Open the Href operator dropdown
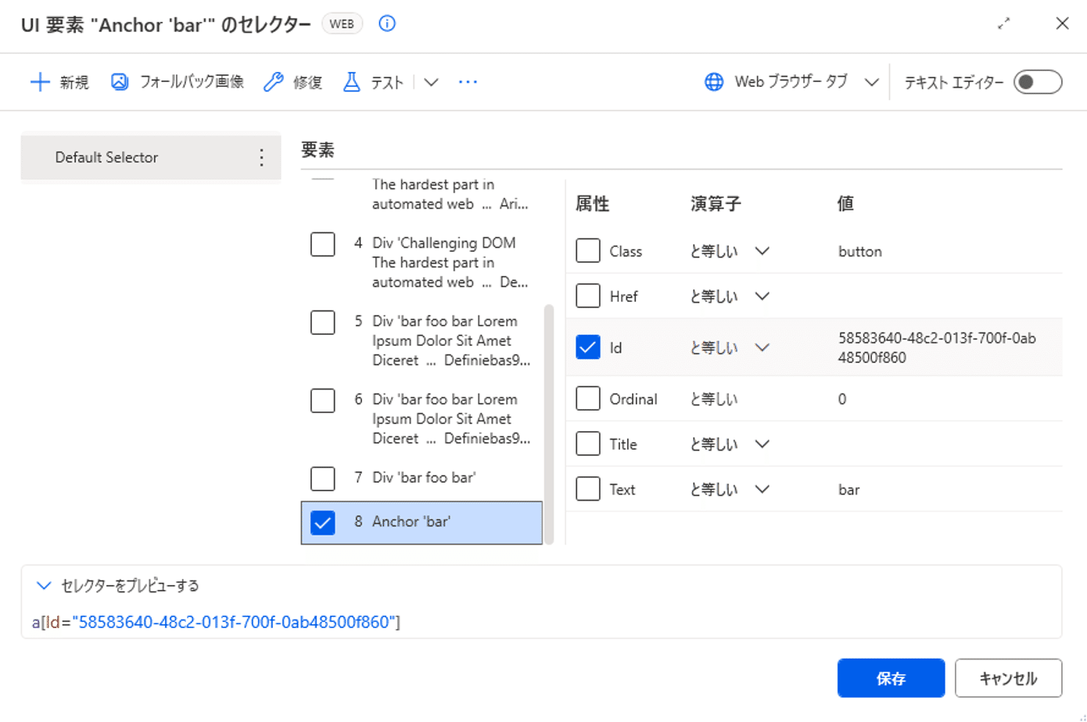This screenshot has width=1087, height=722. (x=762, y=296)
